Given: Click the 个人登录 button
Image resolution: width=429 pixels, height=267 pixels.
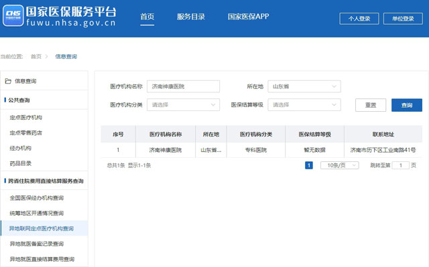Looking at the screenshot, I should click(x=359, y=19).
